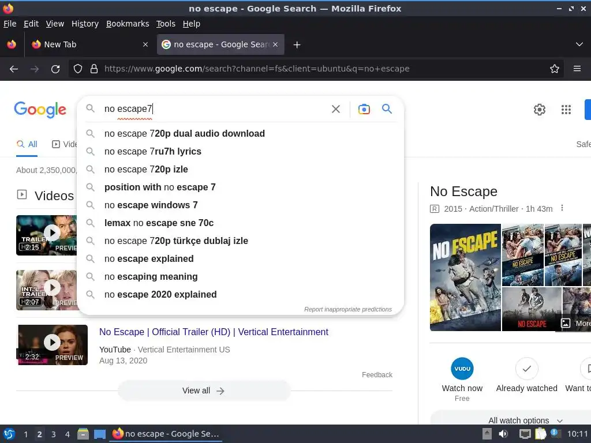Click the Feedback link
Screen dimensions: 591x443
click(x=377, y=375)
